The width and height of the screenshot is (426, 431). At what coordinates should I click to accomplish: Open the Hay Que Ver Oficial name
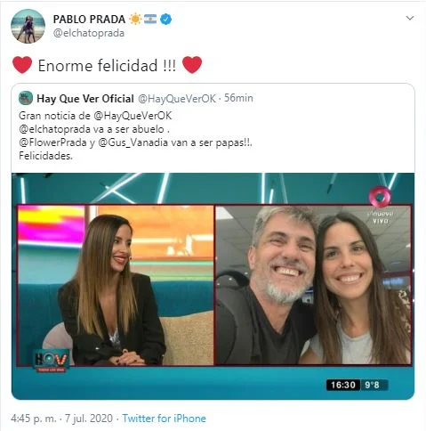(x=85, y=99)
